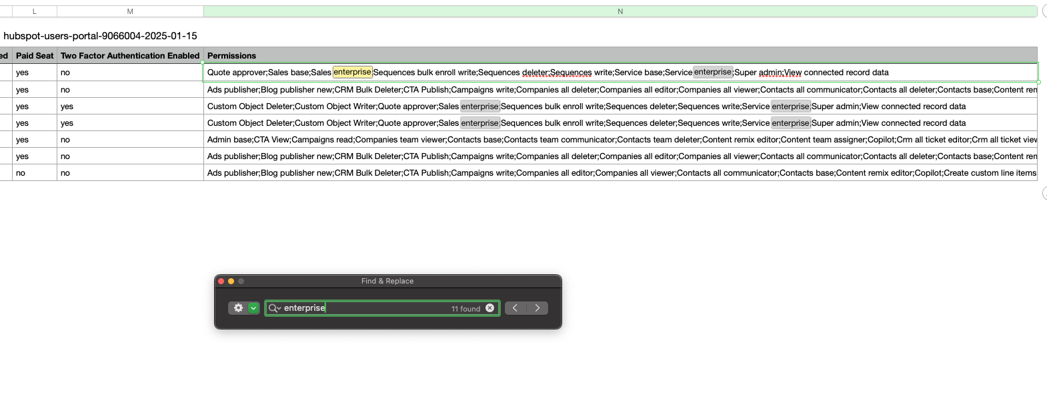The image size is (1047, 400).
Task: Minimize the Find & Replace window
Action: (x=231, y=282)
